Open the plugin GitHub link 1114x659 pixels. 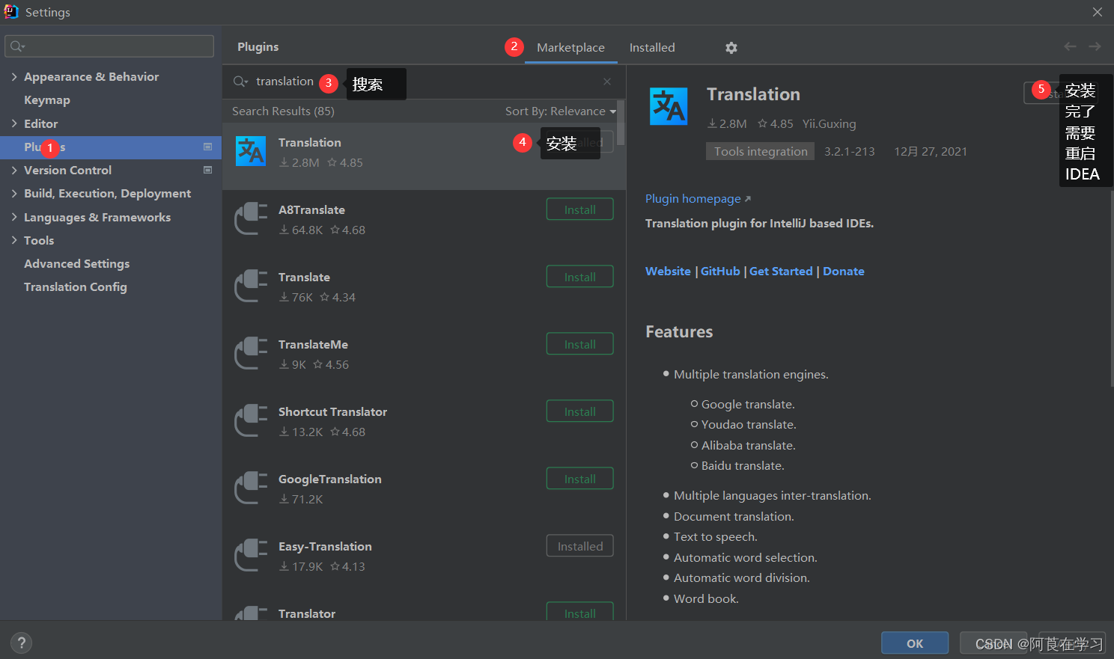(720, 271)
